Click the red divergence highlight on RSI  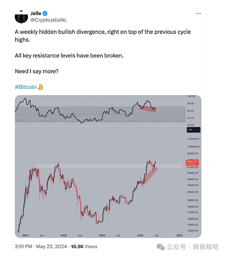pyautogui.click(x=148, y=109)
